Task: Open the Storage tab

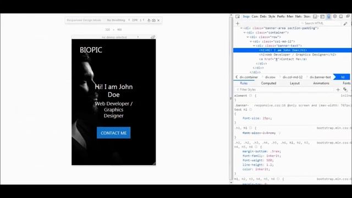Action: [x=307, y=16]
